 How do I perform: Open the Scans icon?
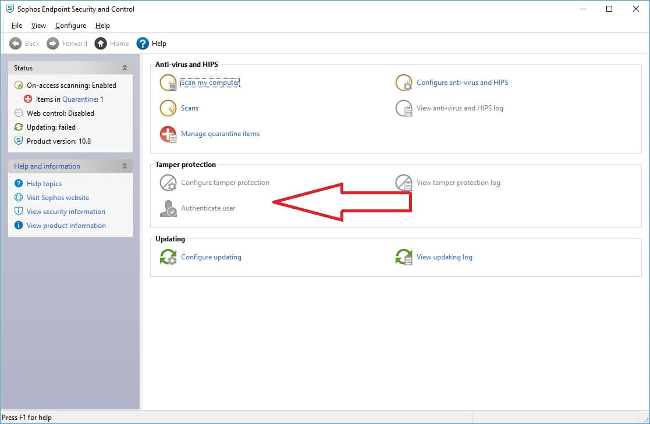(168, 108)
